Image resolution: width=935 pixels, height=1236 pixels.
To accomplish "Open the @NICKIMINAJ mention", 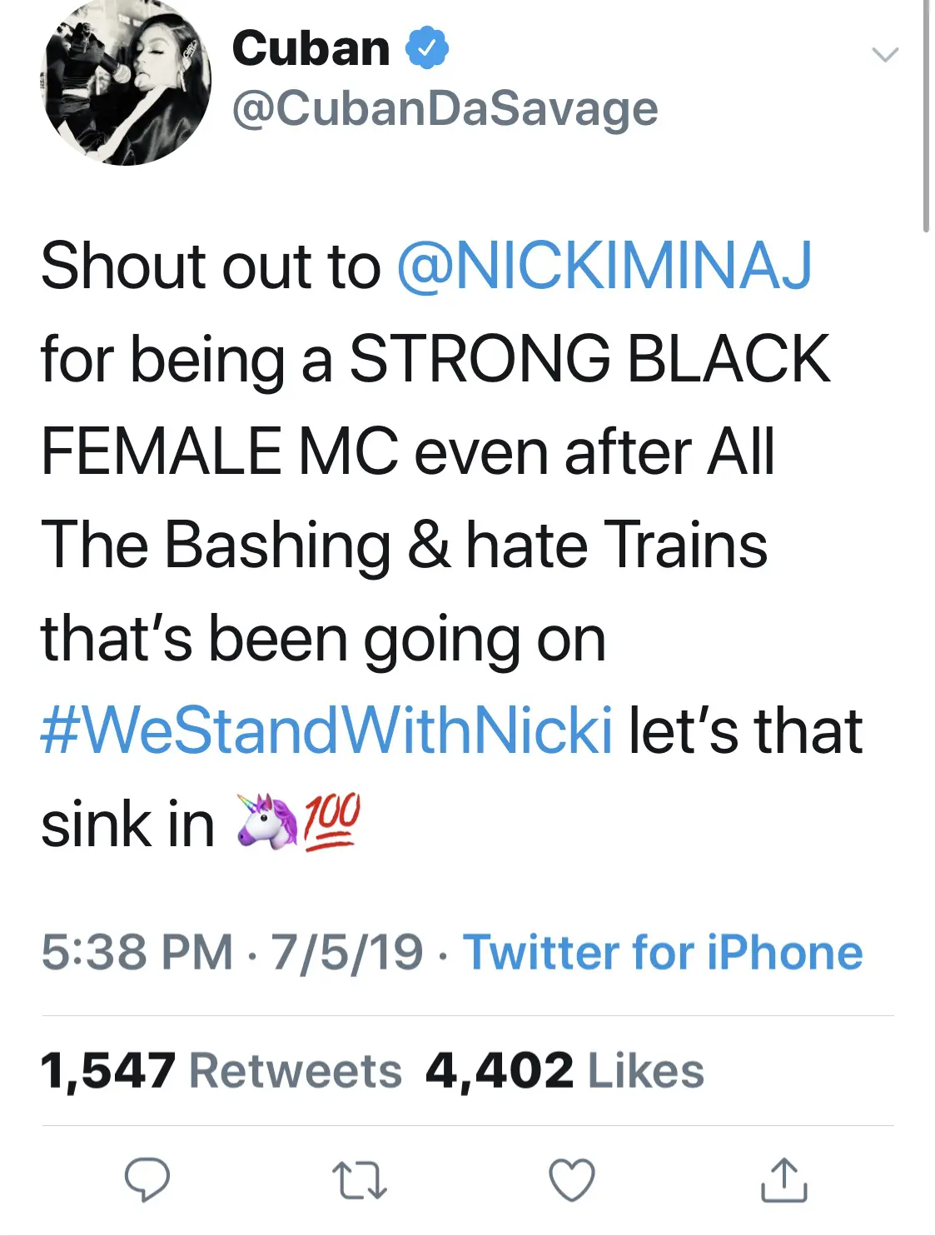I will pos(604,267).
